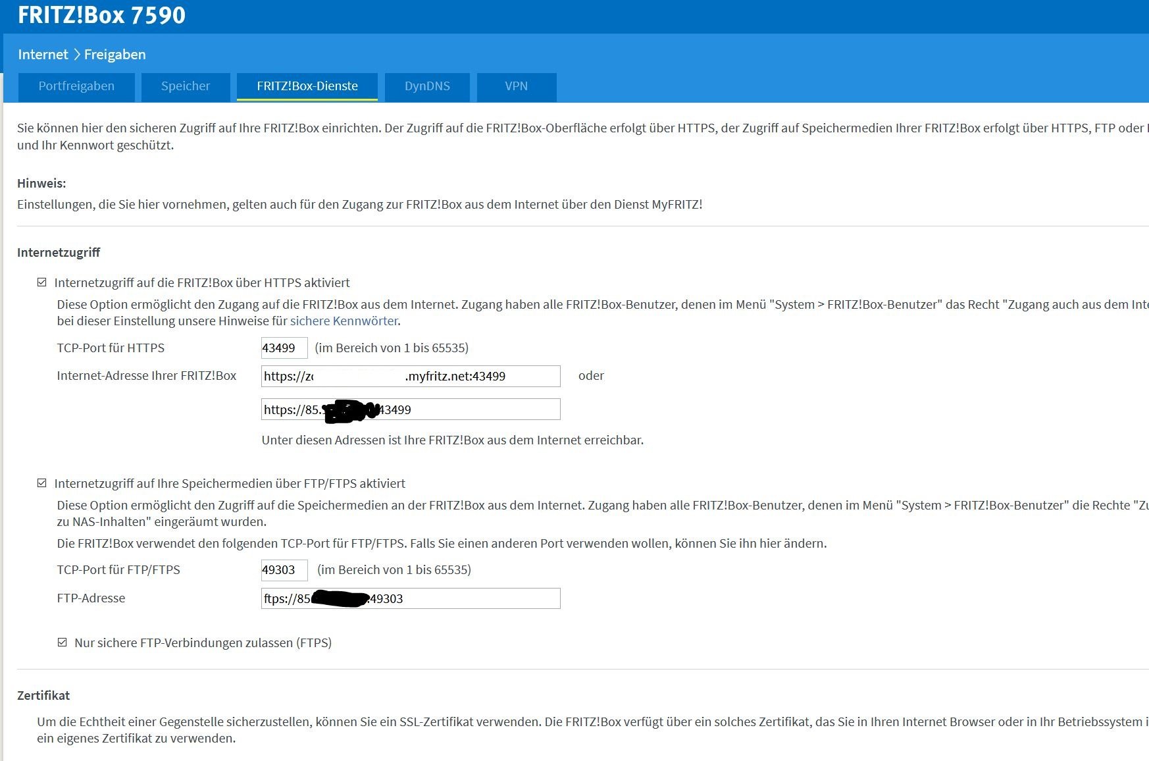
Task: Click the https://85 IP address field
Action: (411, 409)
